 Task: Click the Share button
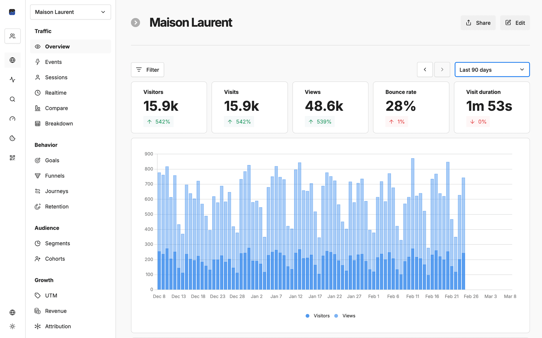pyautogui.click(x=478, y=23)
